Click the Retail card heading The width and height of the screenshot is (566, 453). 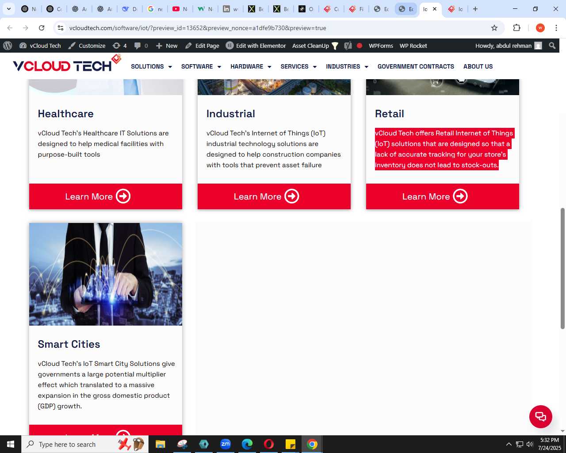click(x=390, y=114)
